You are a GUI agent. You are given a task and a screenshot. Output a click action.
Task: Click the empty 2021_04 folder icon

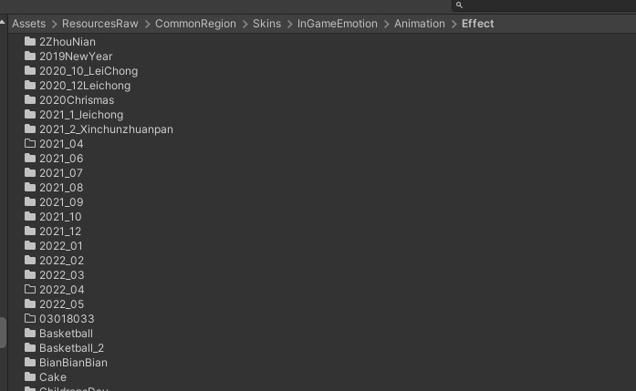pyautogui.click(x=29, y=143)
